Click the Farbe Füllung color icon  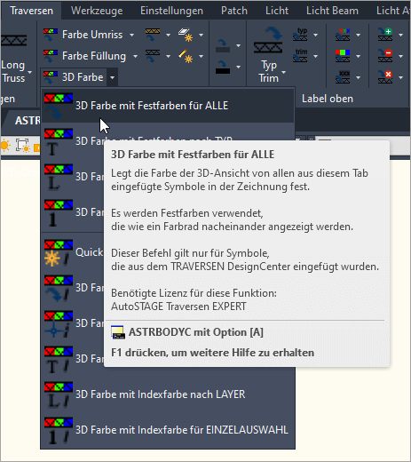click(51, 56)
